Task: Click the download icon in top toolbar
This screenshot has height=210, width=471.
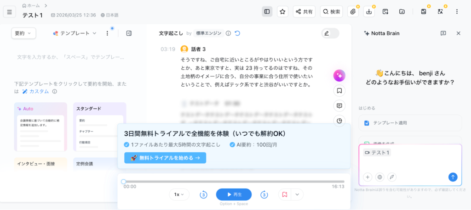Action: point(368,11)
